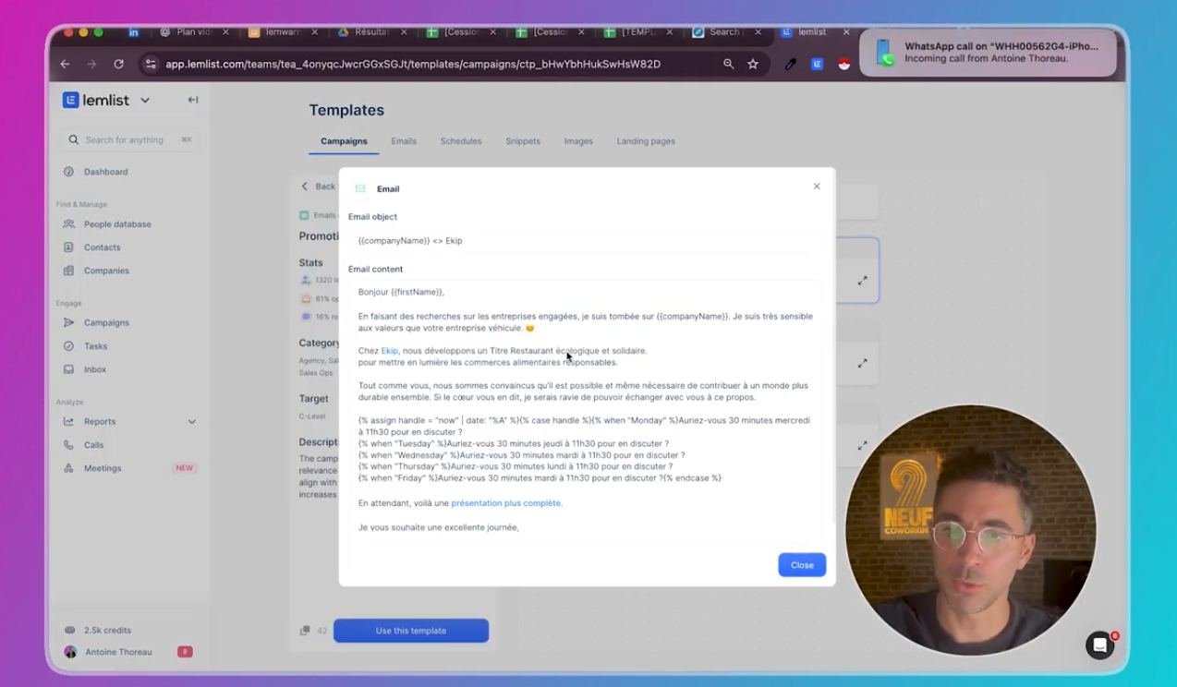Go to Campaigns via the paper-plane icon
This screenshot has height=687, width=1177.
(68, 322)
